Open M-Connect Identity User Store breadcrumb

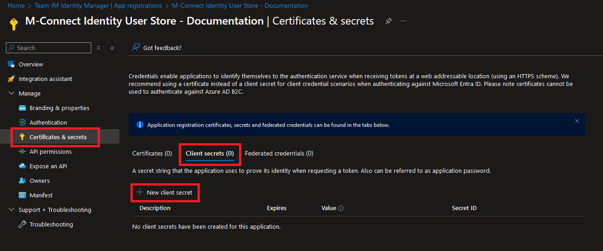pos(240,5)
